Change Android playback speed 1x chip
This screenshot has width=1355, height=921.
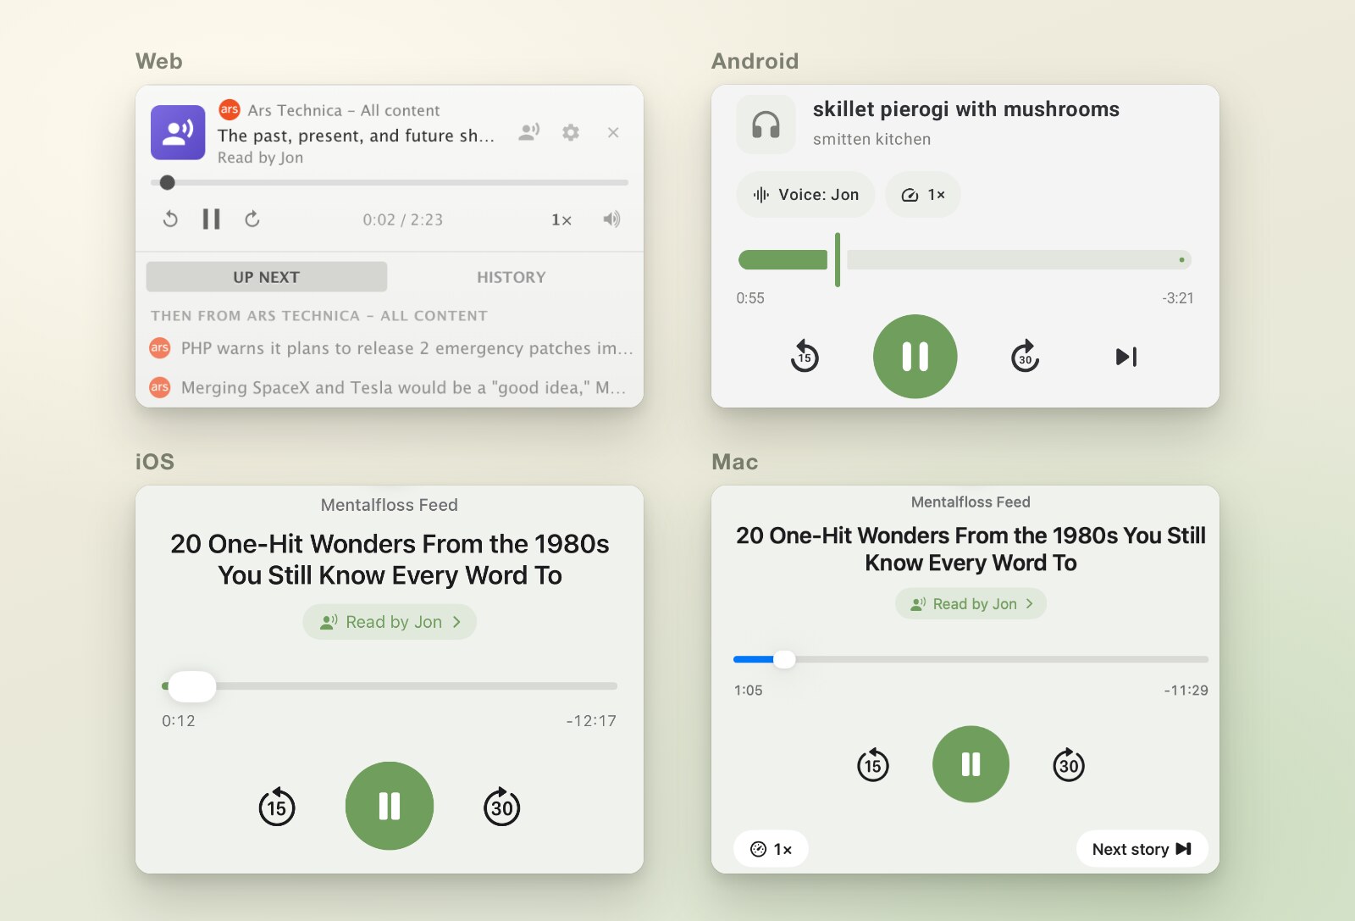(x=923, y=195)
